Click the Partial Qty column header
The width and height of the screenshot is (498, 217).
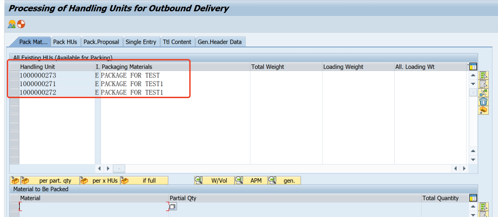pos(295,198)
